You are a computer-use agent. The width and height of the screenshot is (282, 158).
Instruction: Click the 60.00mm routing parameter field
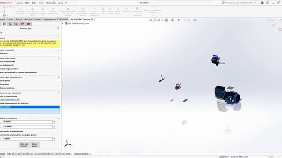tap(28, 122)
